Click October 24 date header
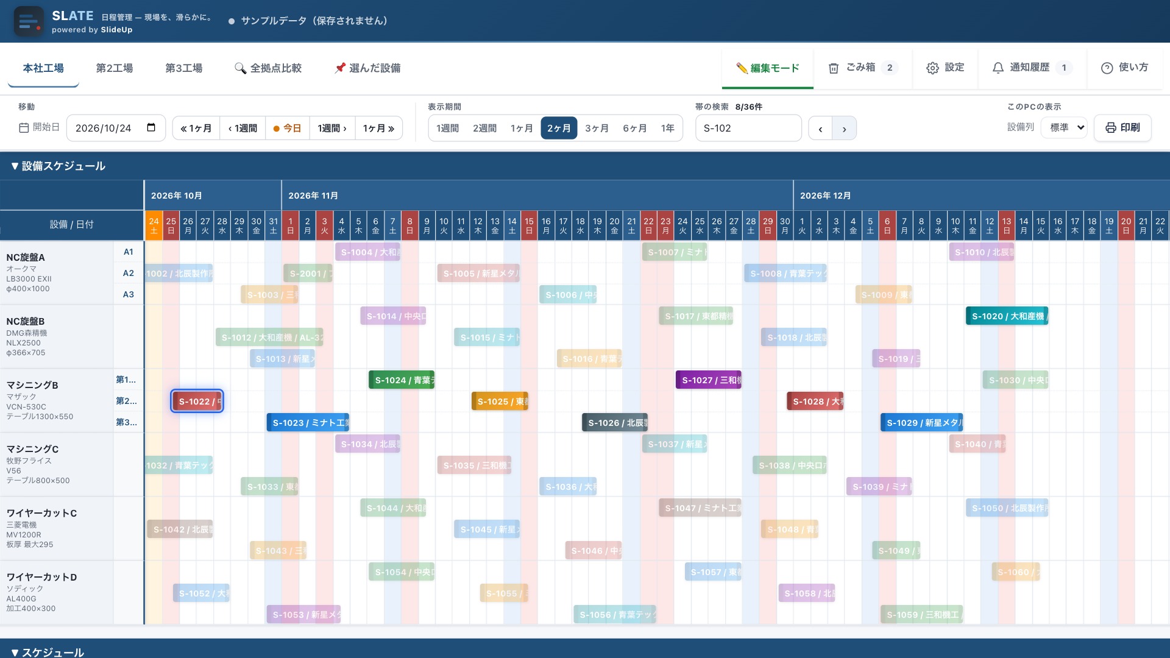The height and width of the screenshot is (658, 1170). (x=154, y=225)
